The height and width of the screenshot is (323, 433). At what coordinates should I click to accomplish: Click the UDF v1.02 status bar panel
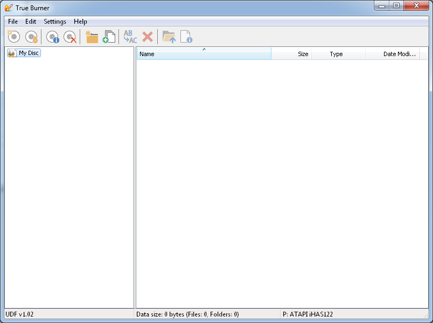pos(69,314)
